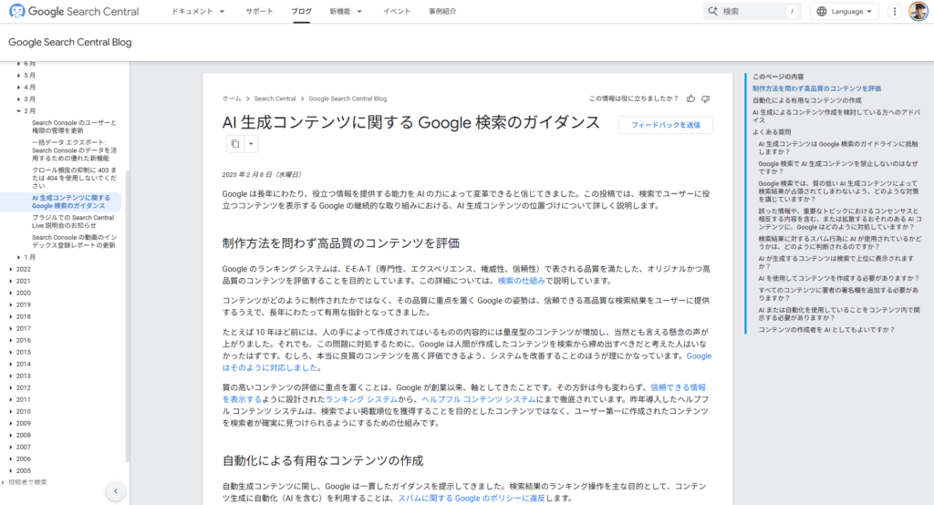934x505 pixels.
Task: Expand the 2019 year section
Action: click(11, 304)
